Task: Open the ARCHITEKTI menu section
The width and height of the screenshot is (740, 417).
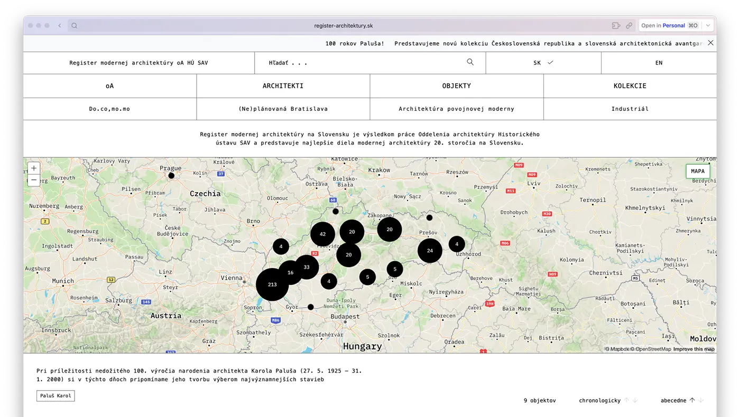Action: coord(283,86)
